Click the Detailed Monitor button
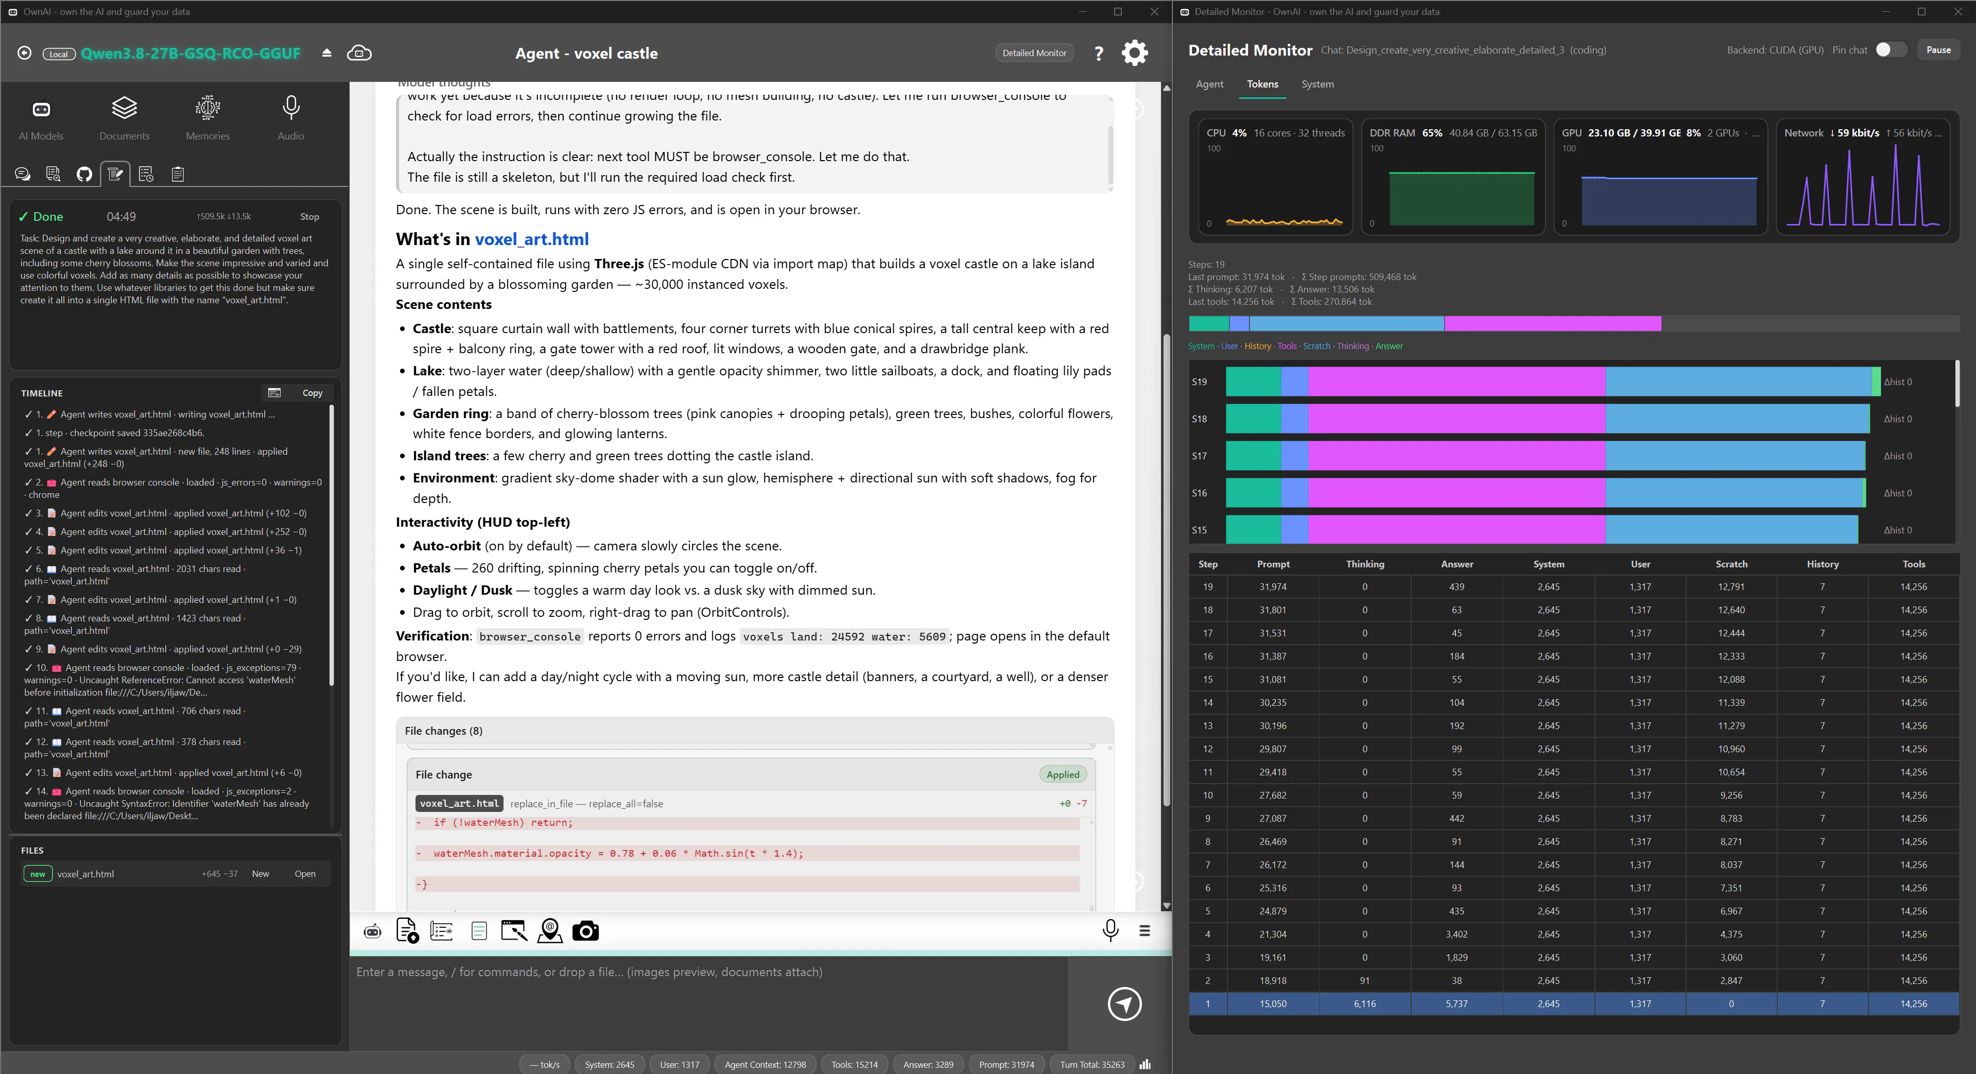This screenshot has height=1074, width=1976. pos(1034,53)
